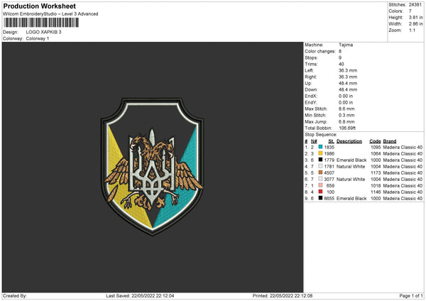Click thread code '1018' in row 7
The image size is (426, 301).
[x=376, y=185]
